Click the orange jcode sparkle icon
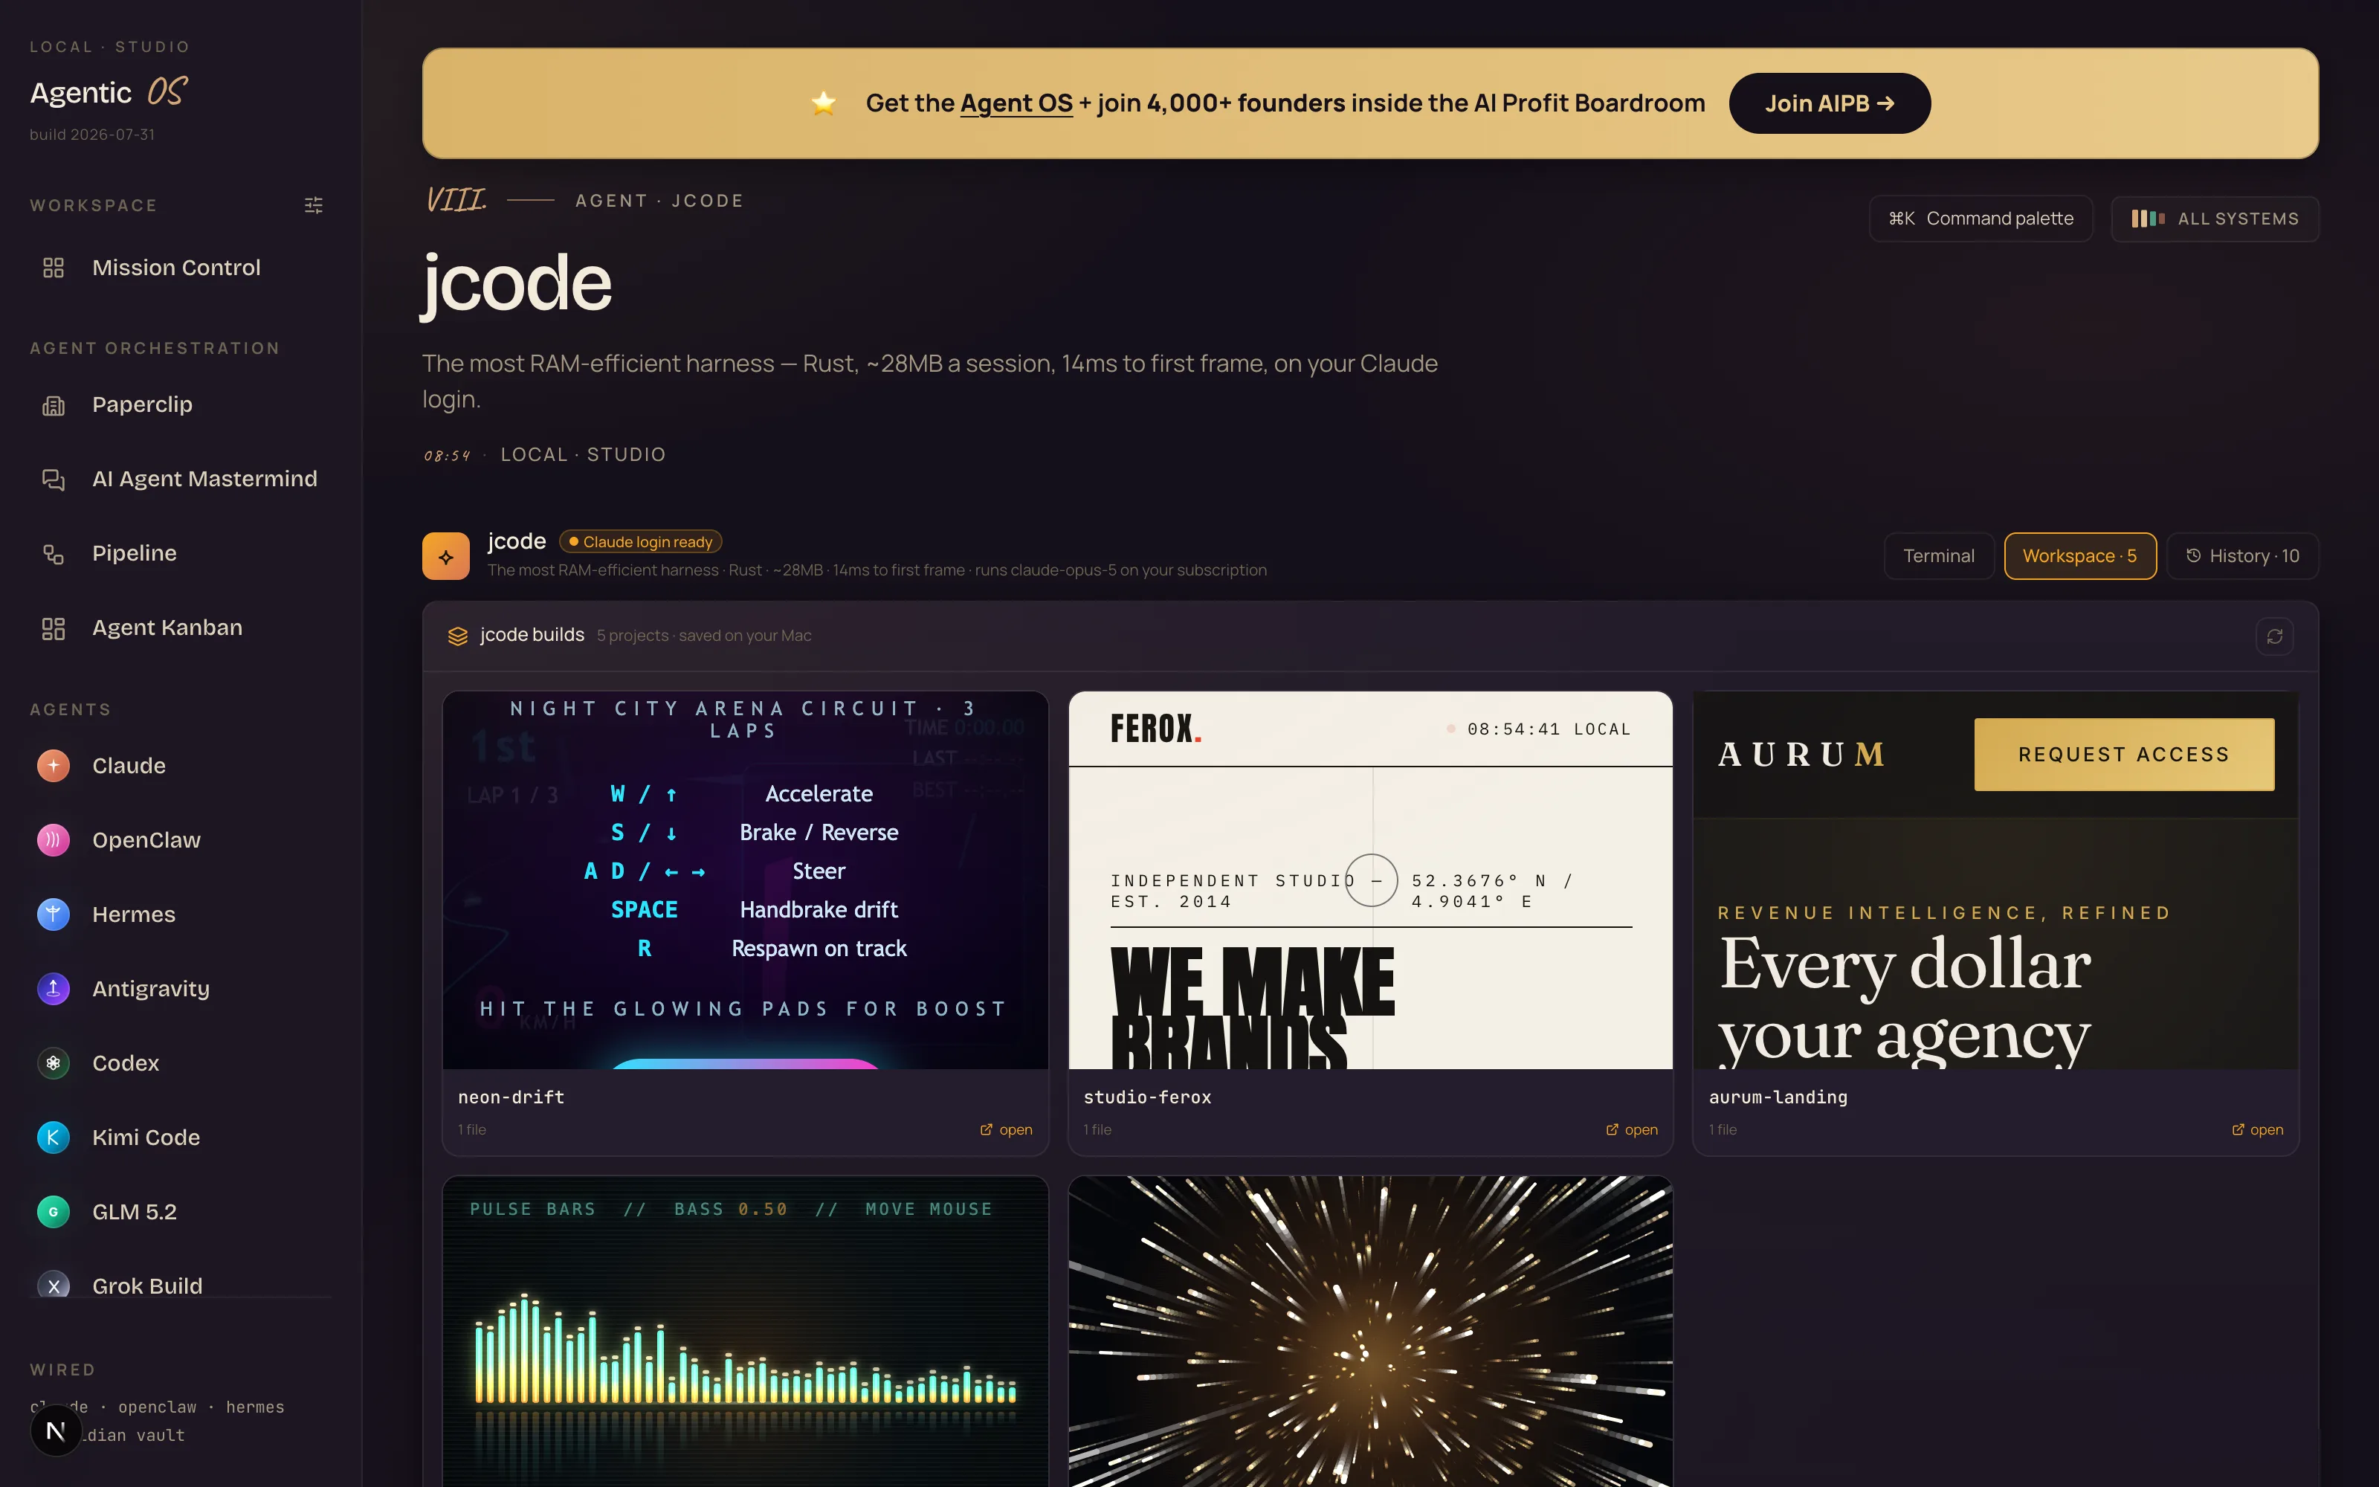 pos(445,557)
